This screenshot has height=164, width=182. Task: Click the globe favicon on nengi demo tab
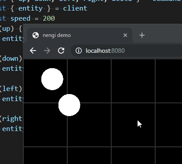point(36,35)
